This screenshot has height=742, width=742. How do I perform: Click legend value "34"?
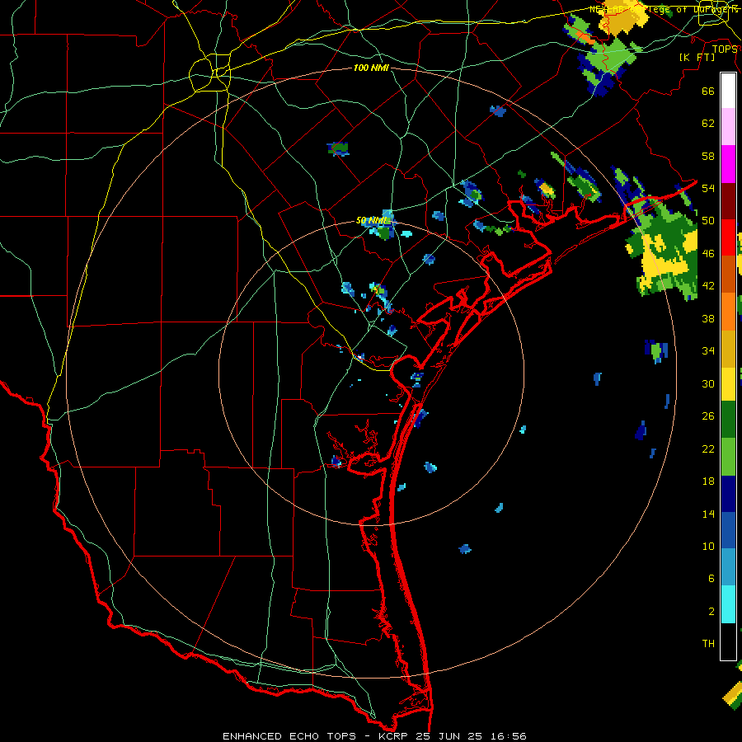tap(708, 351)
